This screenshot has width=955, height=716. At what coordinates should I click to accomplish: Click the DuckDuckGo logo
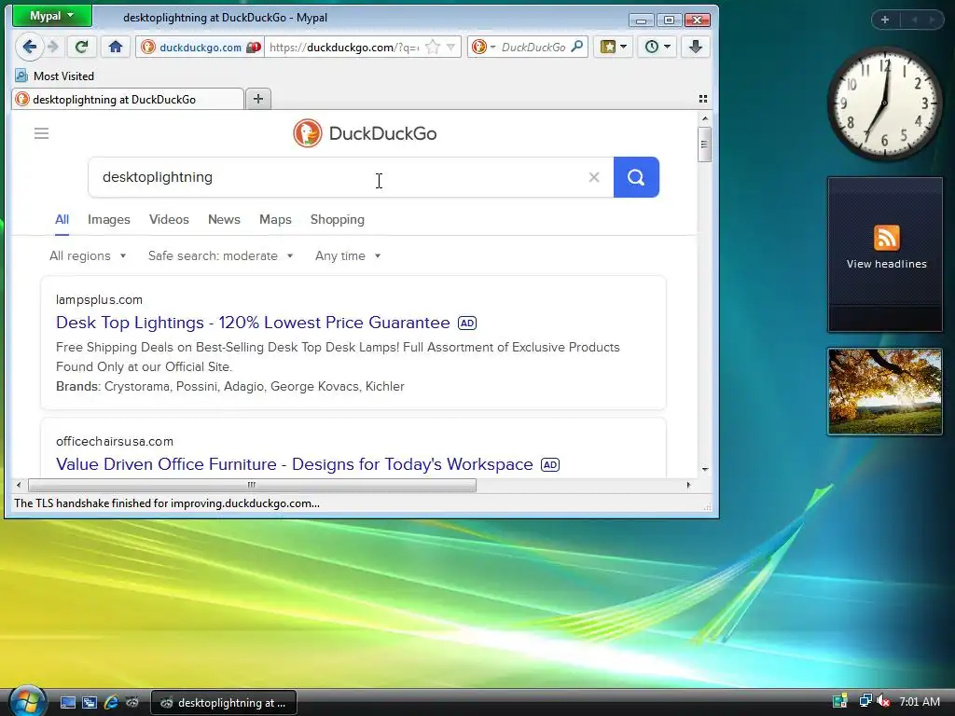click(x=365, y=133)
